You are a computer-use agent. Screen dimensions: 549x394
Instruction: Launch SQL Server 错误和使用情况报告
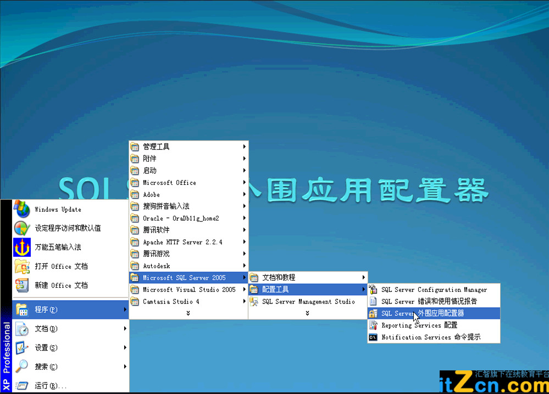click(x=434, y=301)
